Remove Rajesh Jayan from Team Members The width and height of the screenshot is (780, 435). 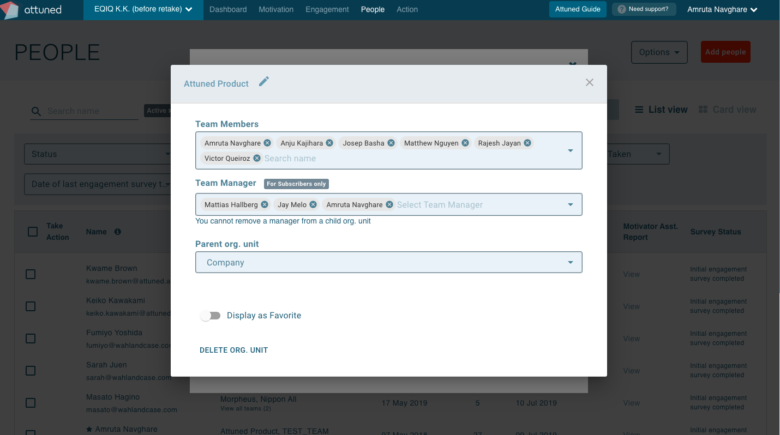coord(527,143)
